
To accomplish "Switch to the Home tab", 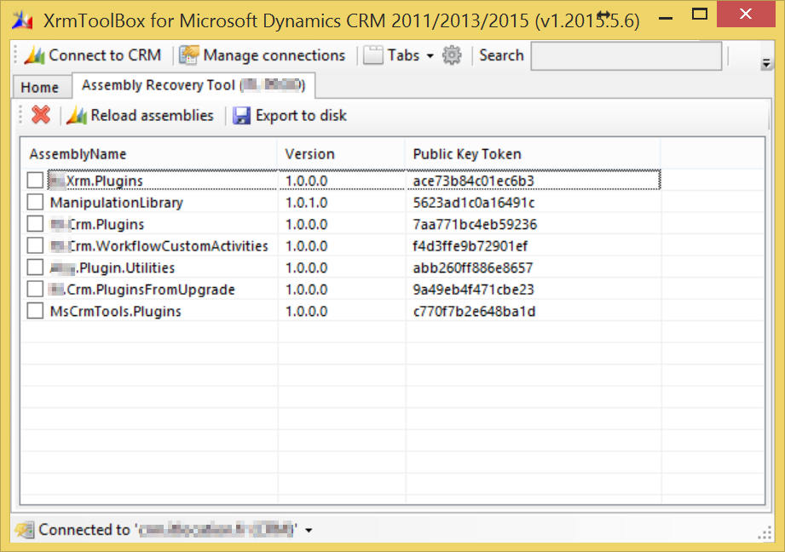I will click(x=40, y=87).
